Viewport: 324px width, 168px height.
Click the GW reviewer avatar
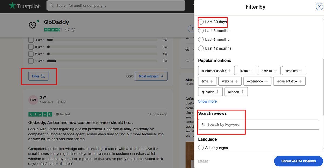point(33,100)
